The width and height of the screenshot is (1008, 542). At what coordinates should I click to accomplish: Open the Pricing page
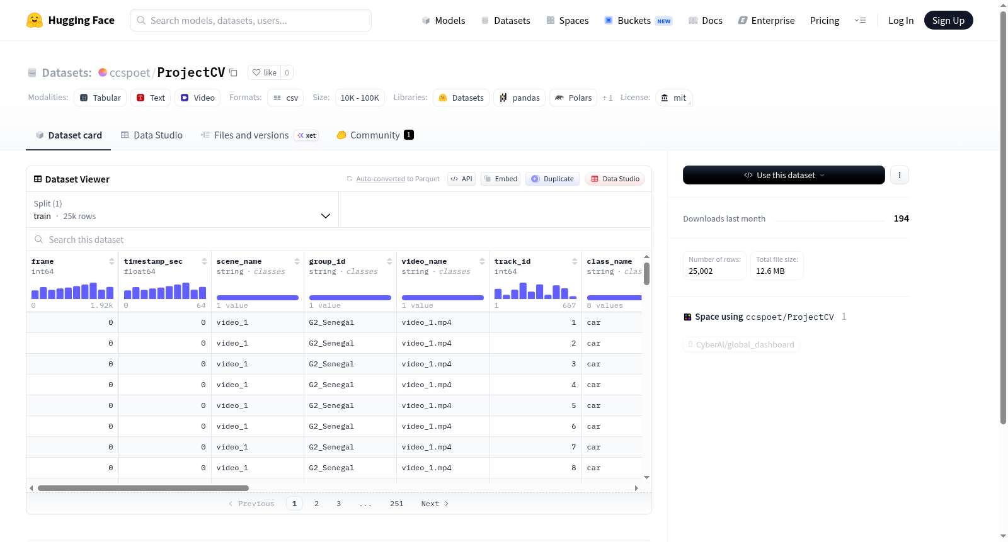tap(825, 21)
